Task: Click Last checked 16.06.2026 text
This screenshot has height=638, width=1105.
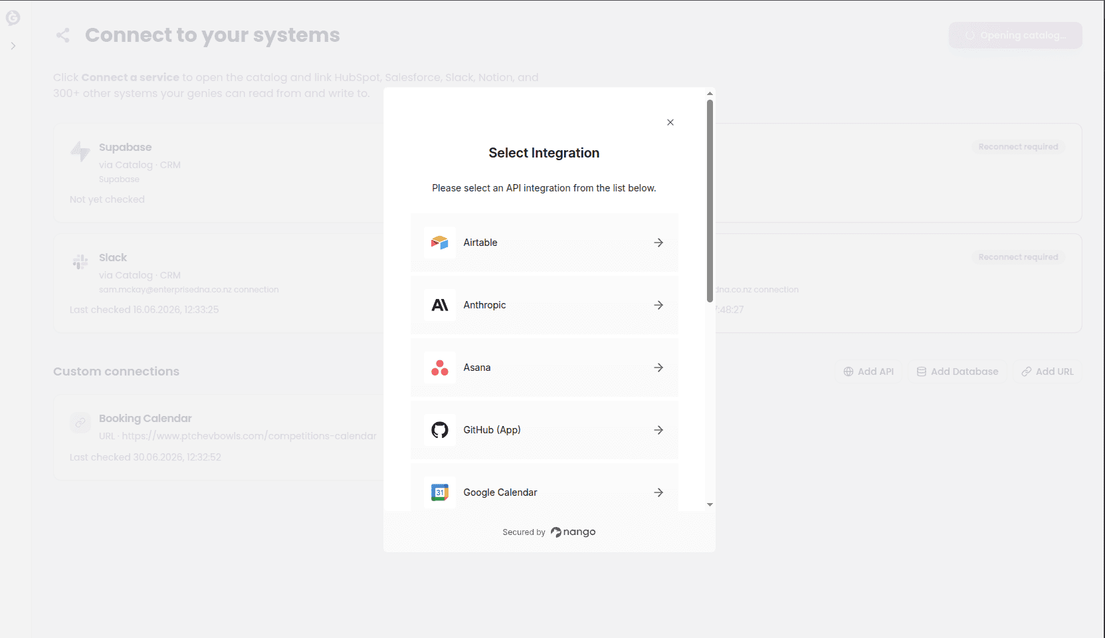Action: click(144, 310)
